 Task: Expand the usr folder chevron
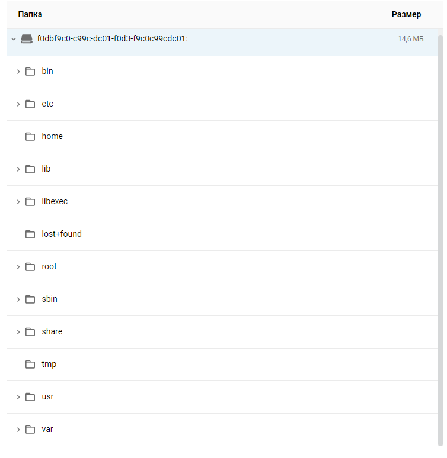(x=18, y=397)
